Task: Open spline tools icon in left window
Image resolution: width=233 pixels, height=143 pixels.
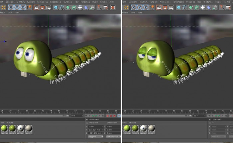Action: tap(62, 7)
